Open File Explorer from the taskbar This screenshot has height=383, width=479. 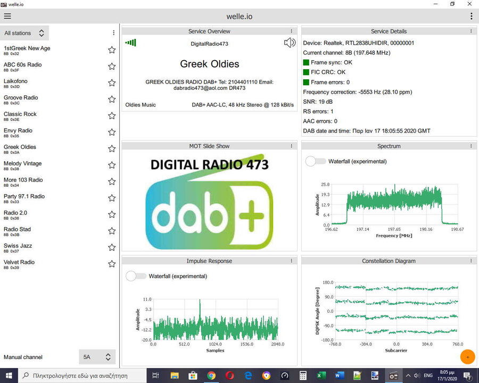[x=175, y=376]
